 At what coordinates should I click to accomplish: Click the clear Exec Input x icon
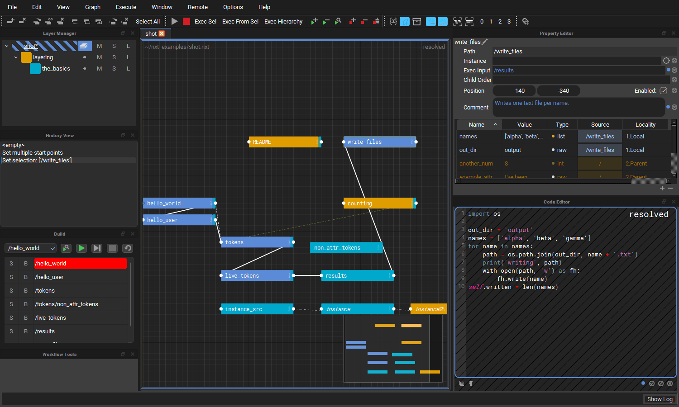tap(674, 70)
